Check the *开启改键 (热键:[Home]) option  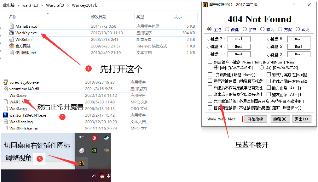pos(210,74)
